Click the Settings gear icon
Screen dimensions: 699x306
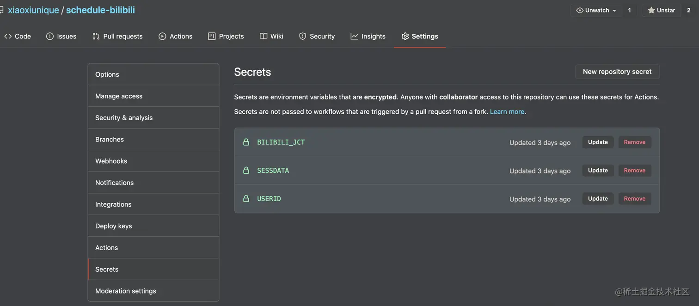point(405,36)
